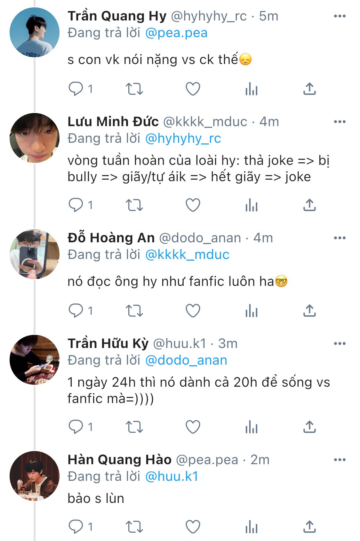The height and width of the screenshot is (541, 360).
Task: Reply to Trần Hữu Kỳ's tweet
Action: 76,427
